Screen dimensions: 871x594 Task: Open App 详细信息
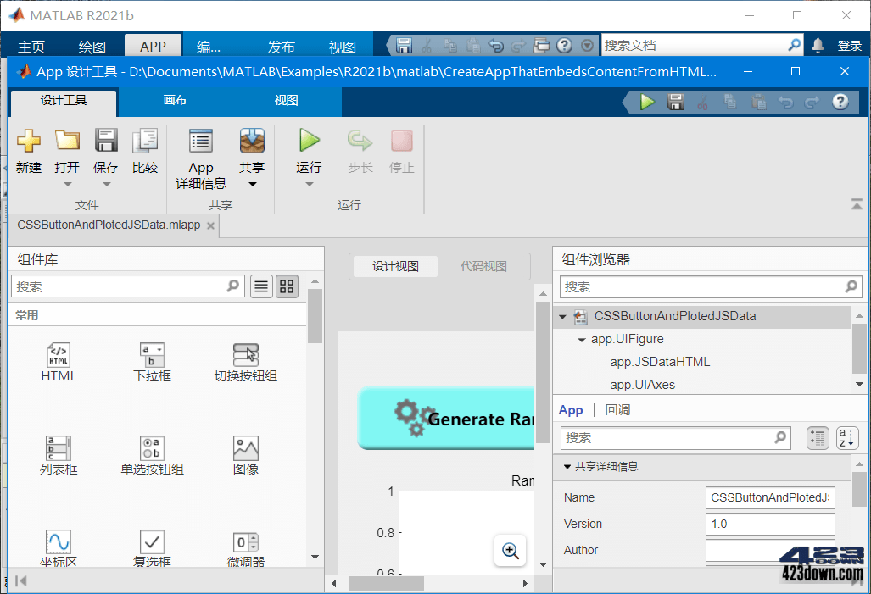(200, 159)
